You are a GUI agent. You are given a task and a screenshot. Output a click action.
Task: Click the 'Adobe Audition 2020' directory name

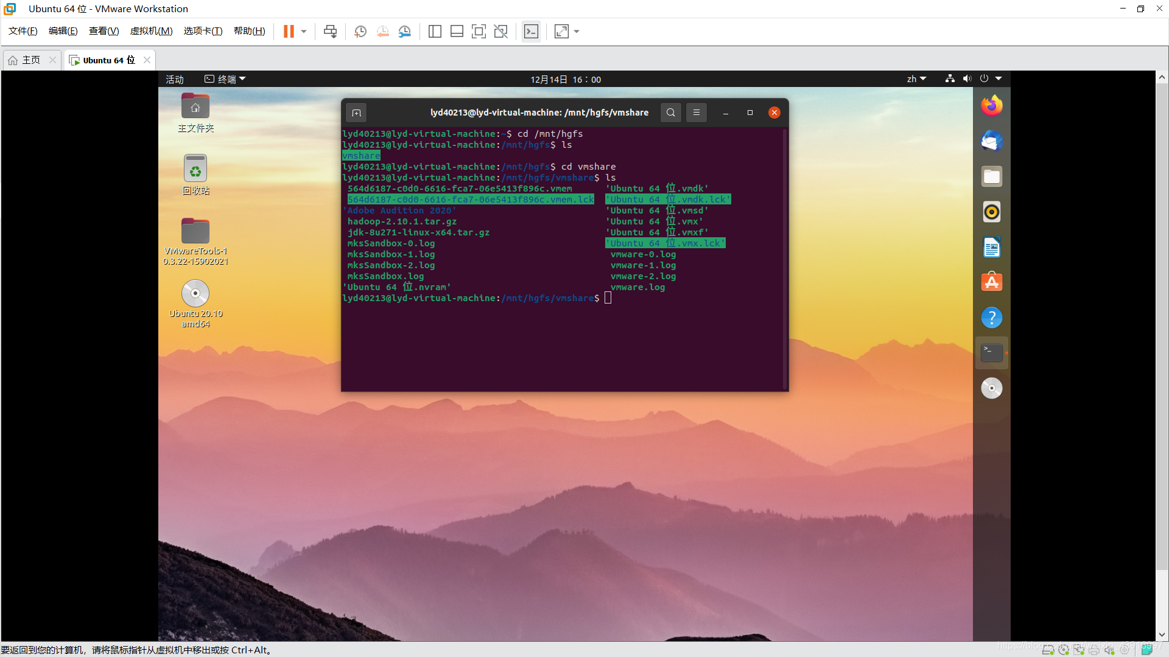pyautogui.click(x=399, y=210)
